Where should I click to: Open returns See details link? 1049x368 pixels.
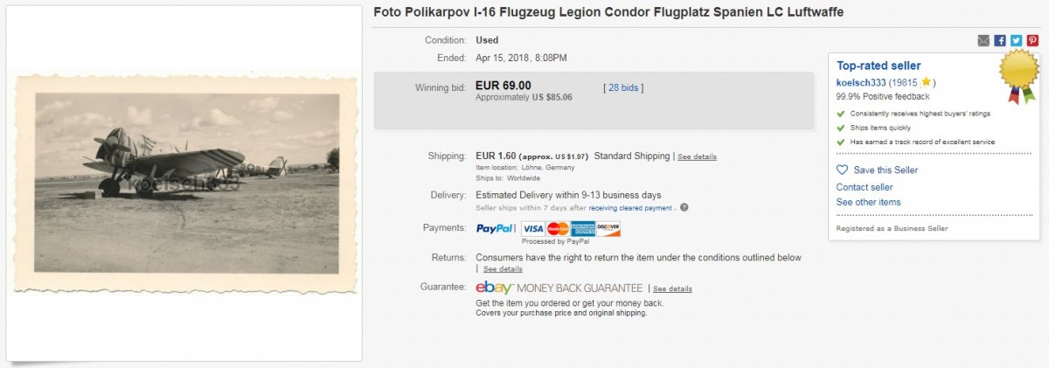coord(503,269)
